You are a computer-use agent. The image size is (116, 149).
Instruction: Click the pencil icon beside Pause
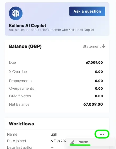tap(72, 142)
